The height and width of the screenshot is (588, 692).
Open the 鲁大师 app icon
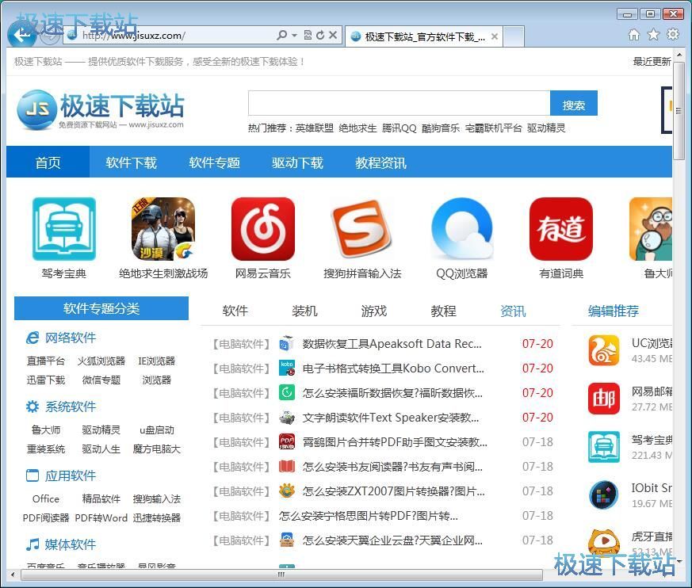pyautogui.click(x=651, y=228)
